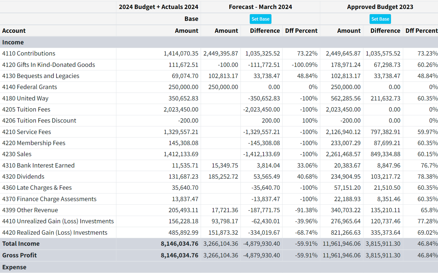Viewport: 438px width, 273px height.
Task: Select the 4120 Gifts In Kind-Donated Goods account
Action: pyautogui.click(x=49, y=65)
